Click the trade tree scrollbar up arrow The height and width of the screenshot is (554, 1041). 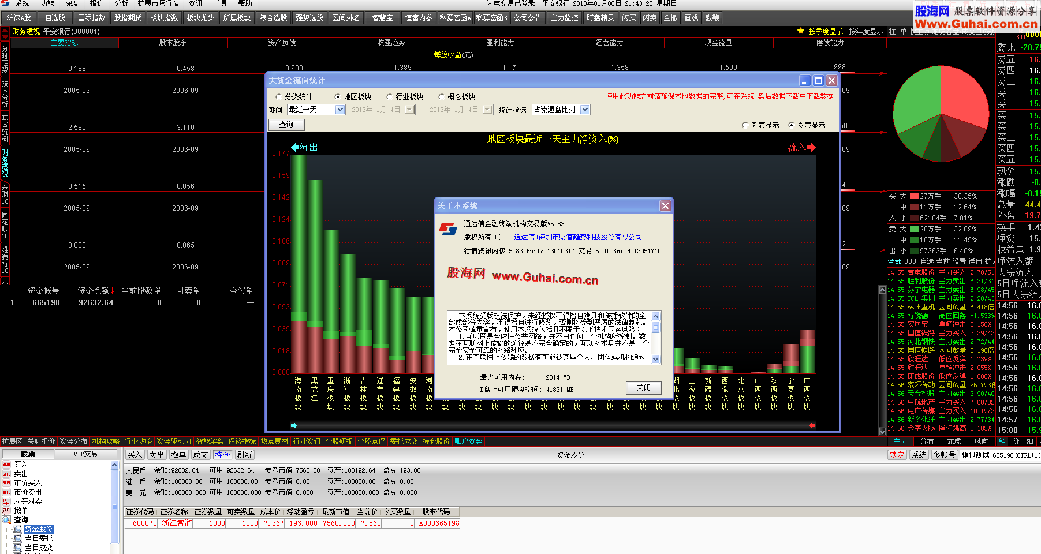(114, 465)
